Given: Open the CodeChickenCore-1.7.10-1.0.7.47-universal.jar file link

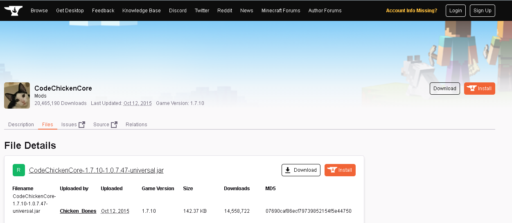Looking at the screenshot, I should [x=96, y=170].
